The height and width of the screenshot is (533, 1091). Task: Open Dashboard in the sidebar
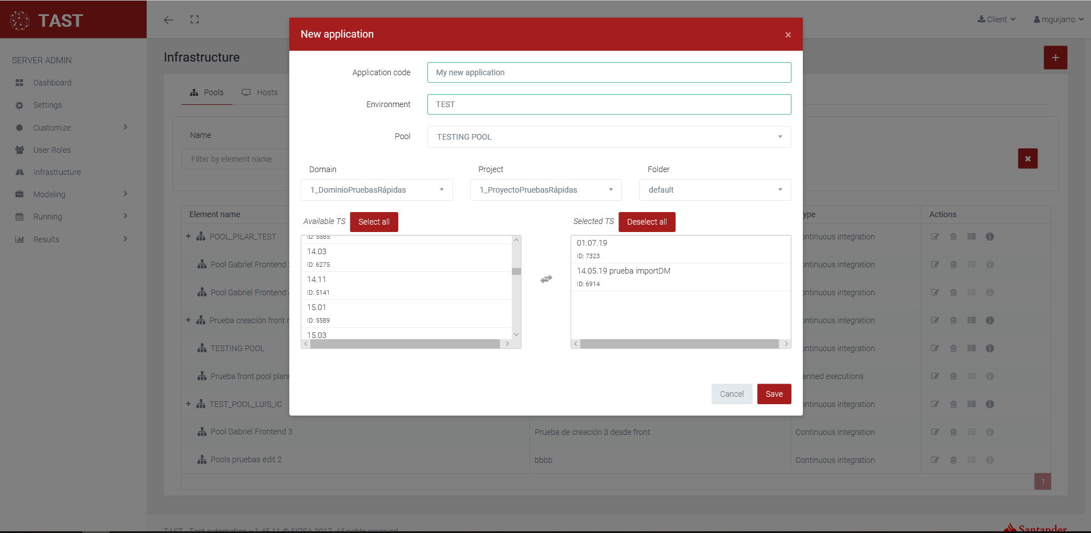pyautogui.click(x=52, y=83)
